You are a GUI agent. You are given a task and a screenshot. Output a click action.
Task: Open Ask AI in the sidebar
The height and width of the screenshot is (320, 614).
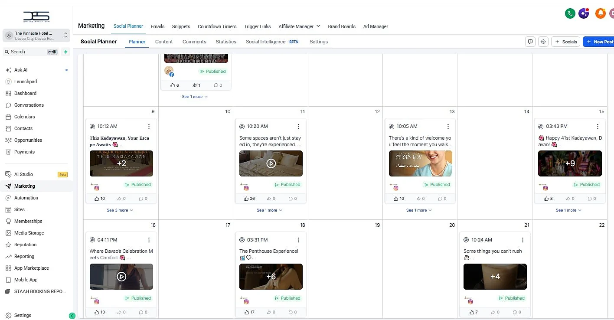[x=21, y=70]
